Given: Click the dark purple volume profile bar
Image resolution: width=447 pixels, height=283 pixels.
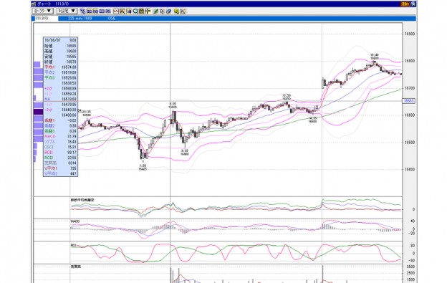Looking at the screenshot, I should [38, 112].
